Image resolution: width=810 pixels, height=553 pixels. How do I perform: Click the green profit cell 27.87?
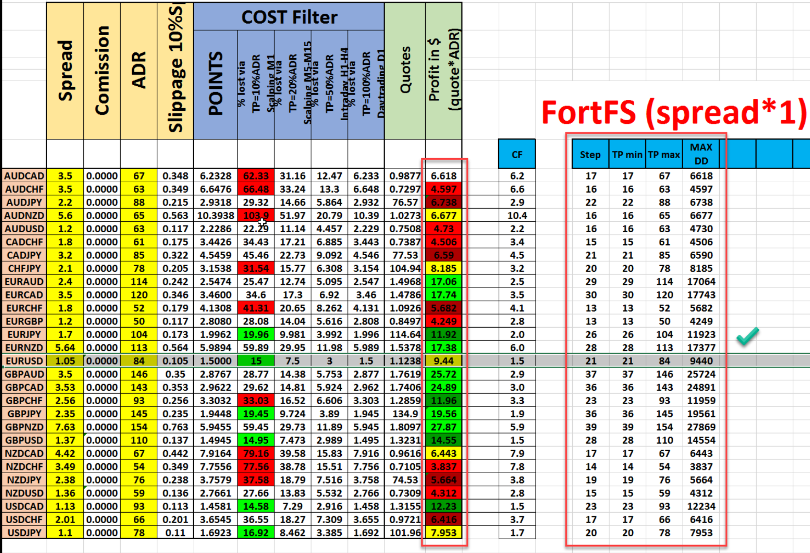(444, 427)
